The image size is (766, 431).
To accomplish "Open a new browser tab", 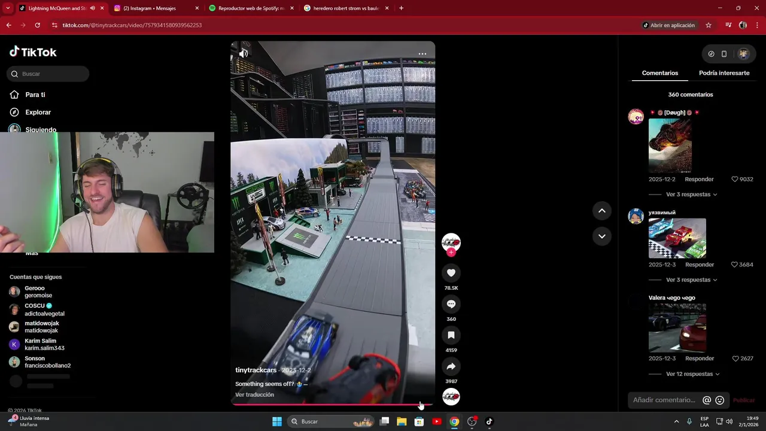I will pyautogui.click(x=401, y=8).
